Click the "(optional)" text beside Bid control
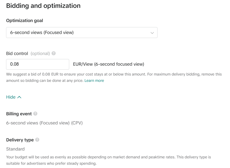Image resolution: width=230 pixels, height=168 pixels. pyautogui.click(x=40, y=53)
